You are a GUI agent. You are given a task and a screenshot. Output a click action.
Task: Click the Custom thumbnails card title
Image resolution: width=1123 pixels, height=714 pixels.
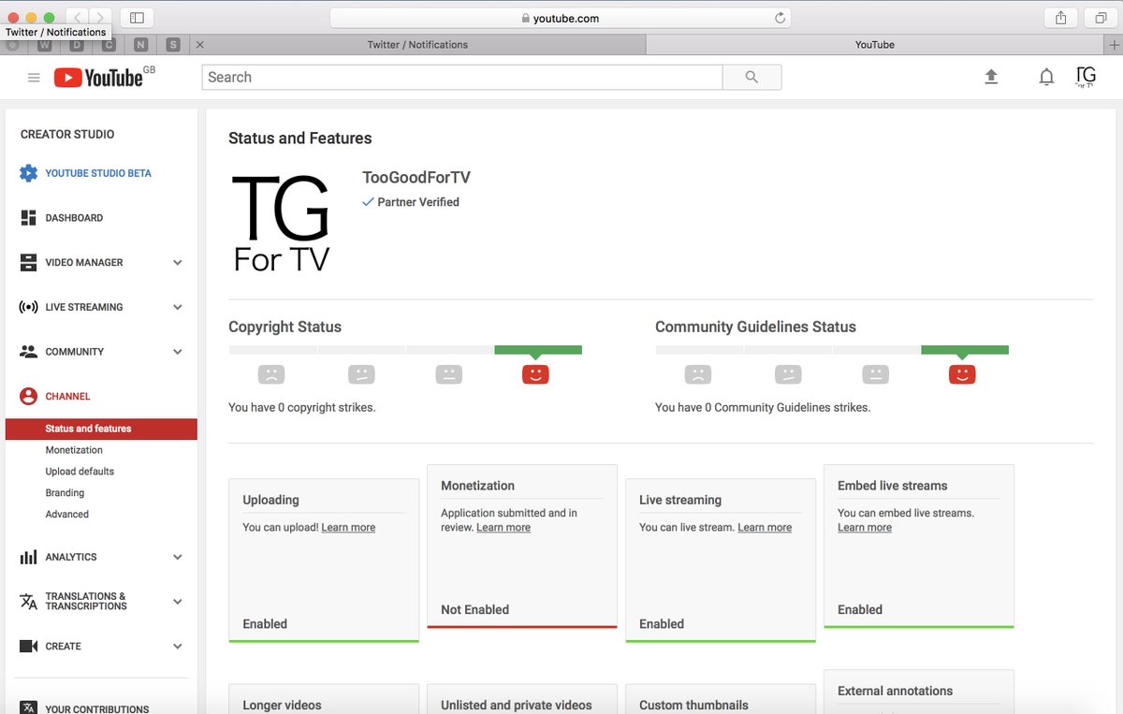(x=693, y=705)
